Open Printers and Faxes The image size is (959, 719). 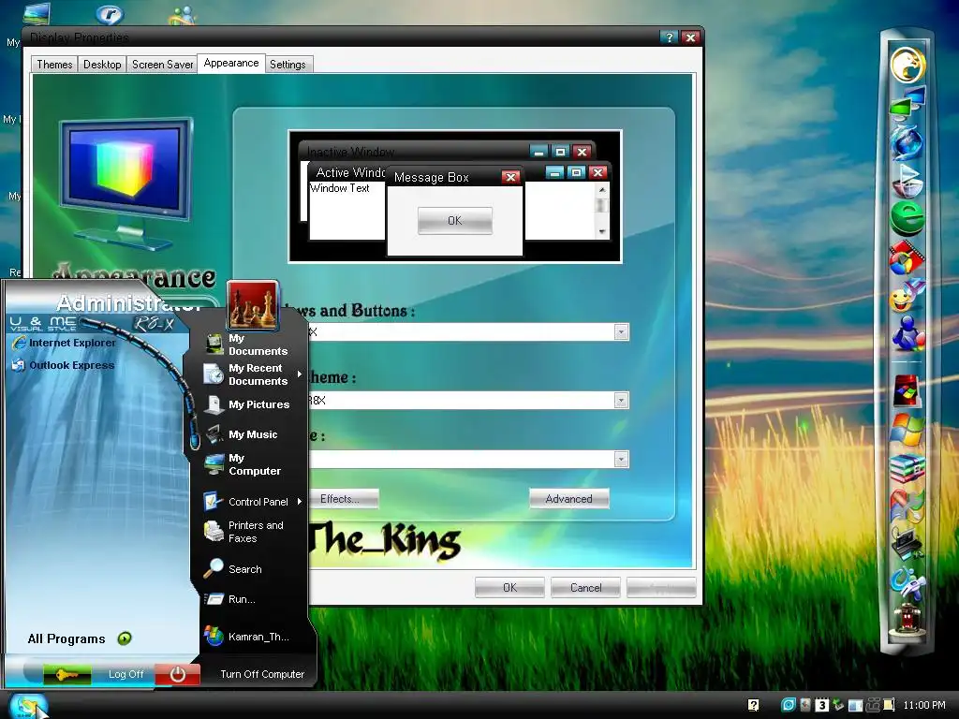pos(244,532)
